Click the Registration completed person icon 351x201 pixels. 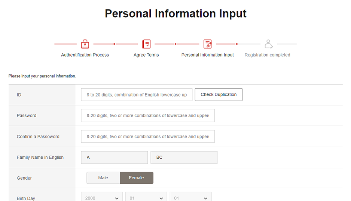click(x=268, y=44)
